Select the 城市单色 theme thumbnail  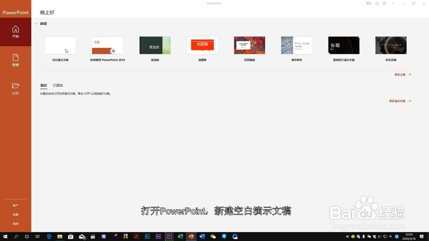[x=296, y=45]
